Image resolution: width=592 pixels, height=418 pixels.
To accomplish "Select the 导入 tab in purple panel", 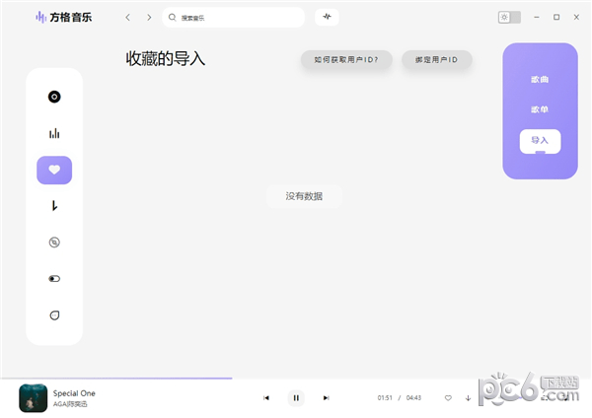I will (x=540, y=141).
